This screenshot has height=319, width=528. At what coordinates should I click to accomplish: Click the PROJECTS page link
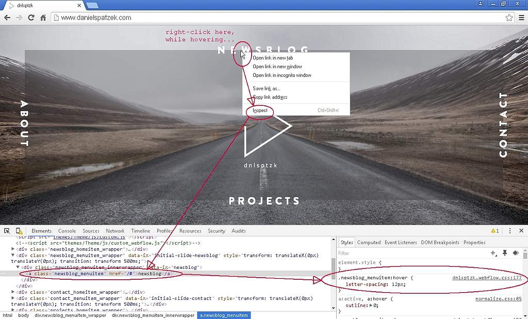265,201
